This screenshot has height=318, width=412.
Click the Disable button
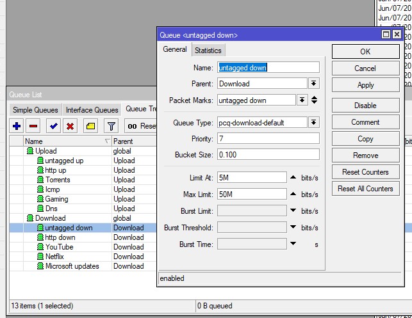[x=365, y=106]
